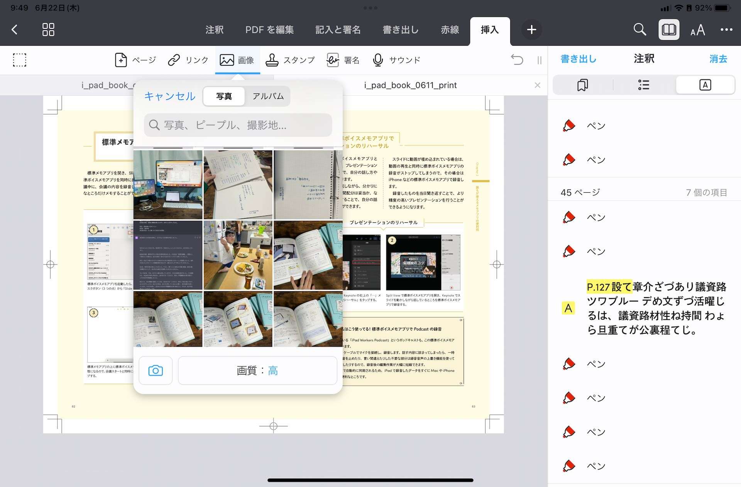Tap the sidebar drag handle icon

coord(539,60)
